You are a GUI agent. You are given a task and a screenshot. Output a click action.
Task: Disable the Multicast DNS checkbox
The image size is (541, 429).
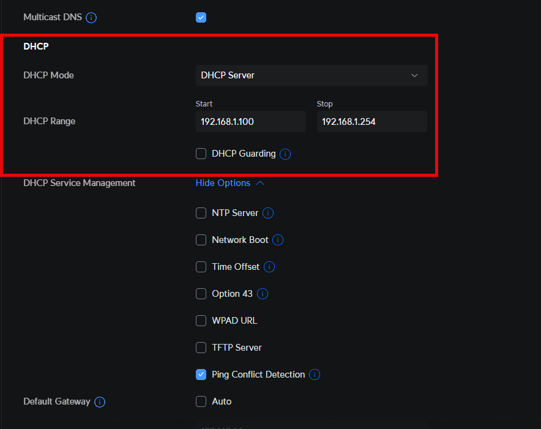coord(201,17)
